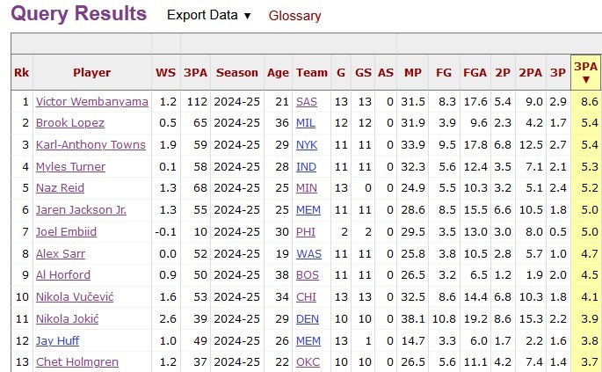Sort by MP column header
Image resolution: width=602 pixels, height=372 pixels.
pos(412,73)
